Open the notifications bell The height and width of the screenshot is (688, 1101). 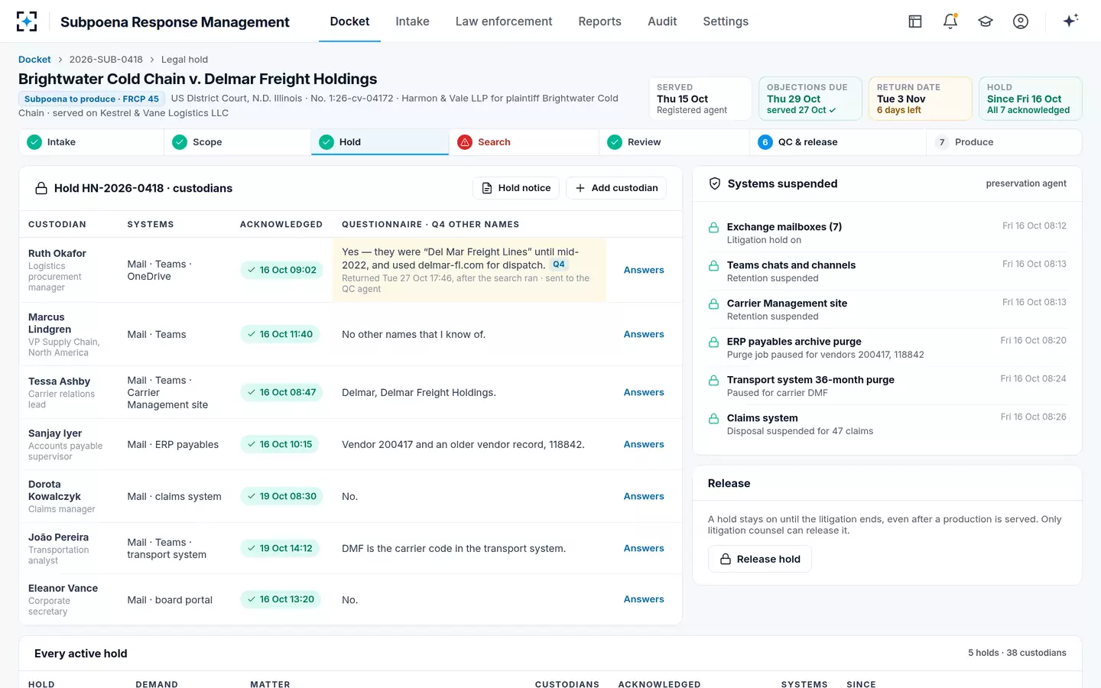pyautogui.click(x=950, y=21)
